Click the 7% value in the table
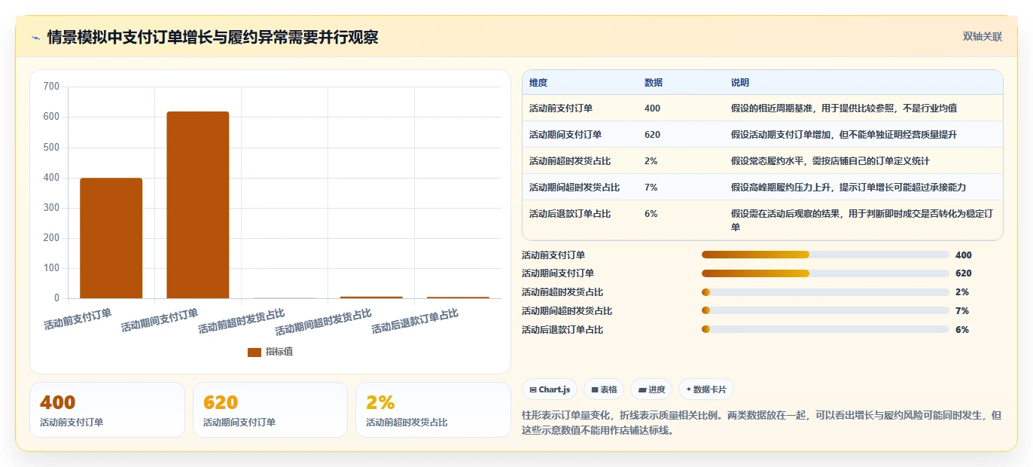Screen dimensions: 1033x467 [651, 188]
